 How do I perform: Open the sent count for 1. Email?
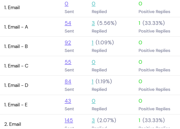pyautogui.click(x=66, y=4)
